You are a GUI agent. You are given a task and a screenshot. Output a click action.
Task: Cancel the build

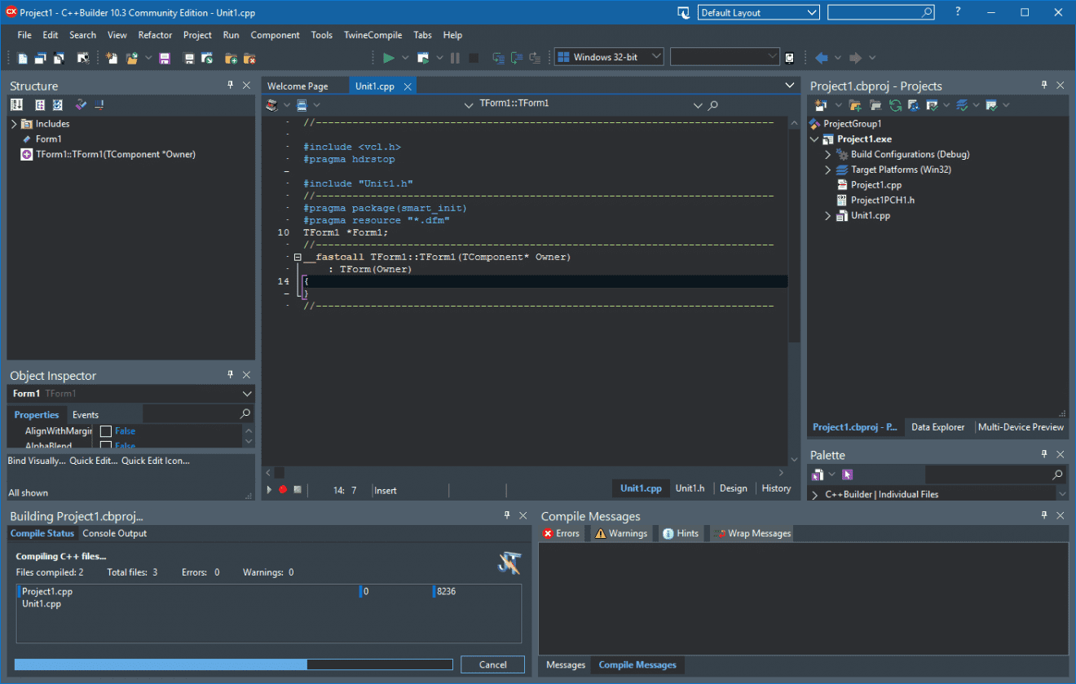(492, 664)
